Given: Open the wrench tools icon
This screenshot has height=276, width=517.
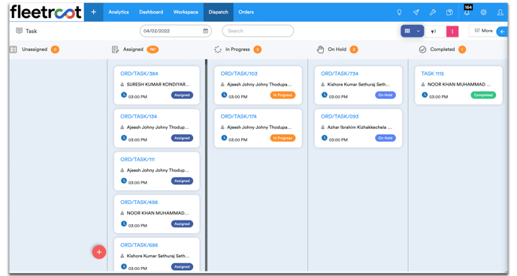Looking at the screenshot, I should tap(433, 12).
